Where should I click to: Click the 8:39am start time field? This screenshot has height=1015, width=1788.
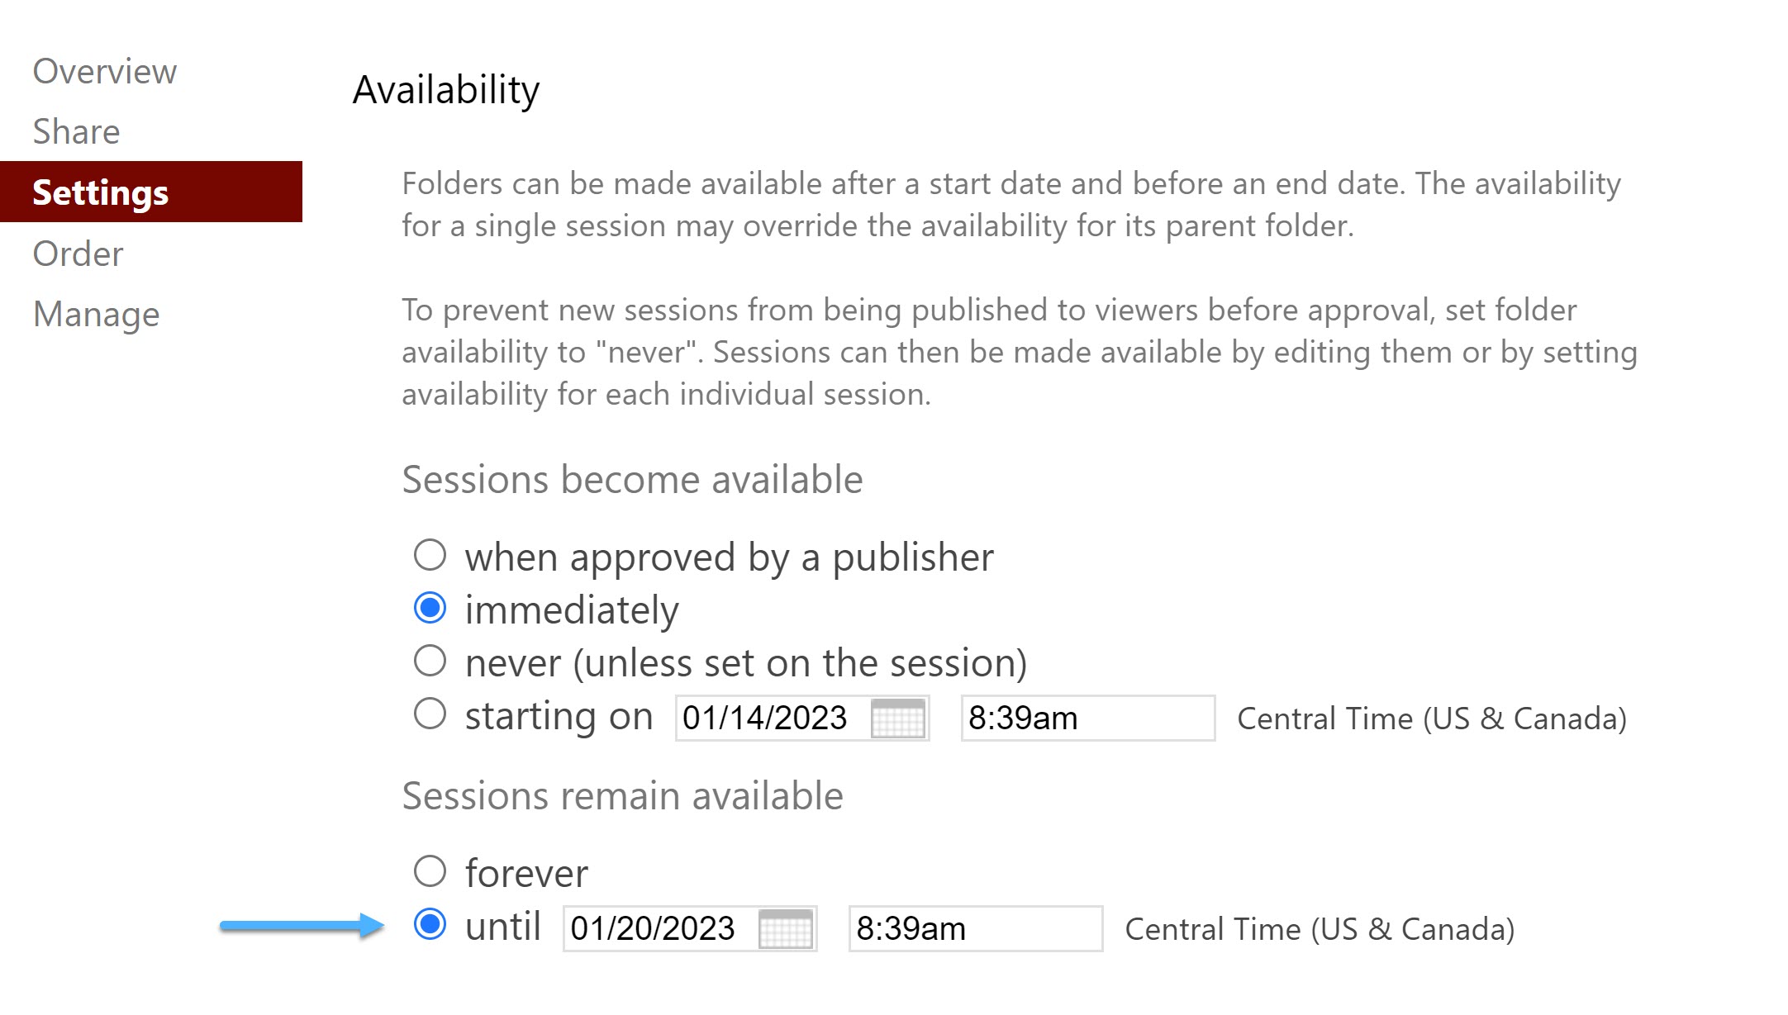click(1087, 718)
